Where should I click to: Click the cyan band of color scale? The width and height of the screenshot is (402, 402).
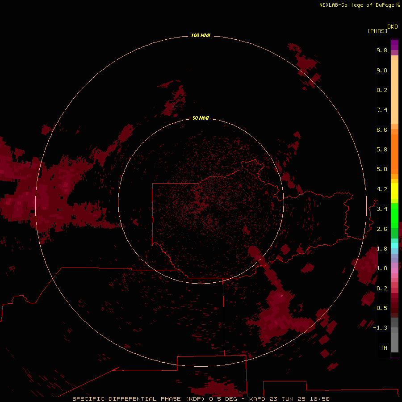[x=394, y=246]
